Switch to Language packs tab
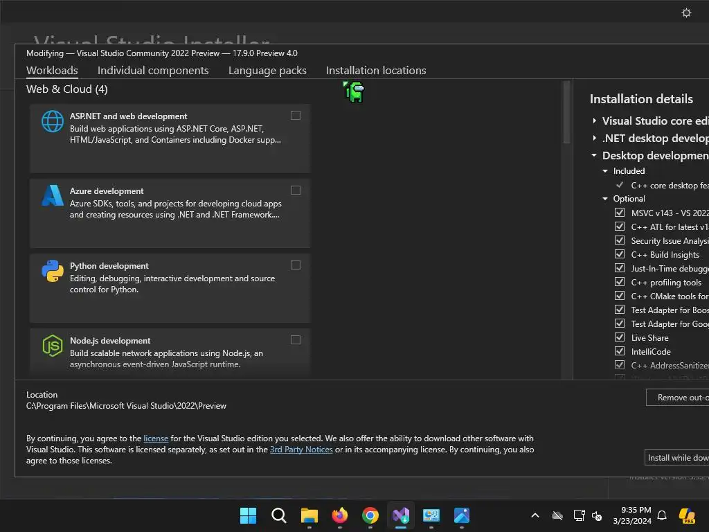The image size is (709, 532). [x=267, y=70]
